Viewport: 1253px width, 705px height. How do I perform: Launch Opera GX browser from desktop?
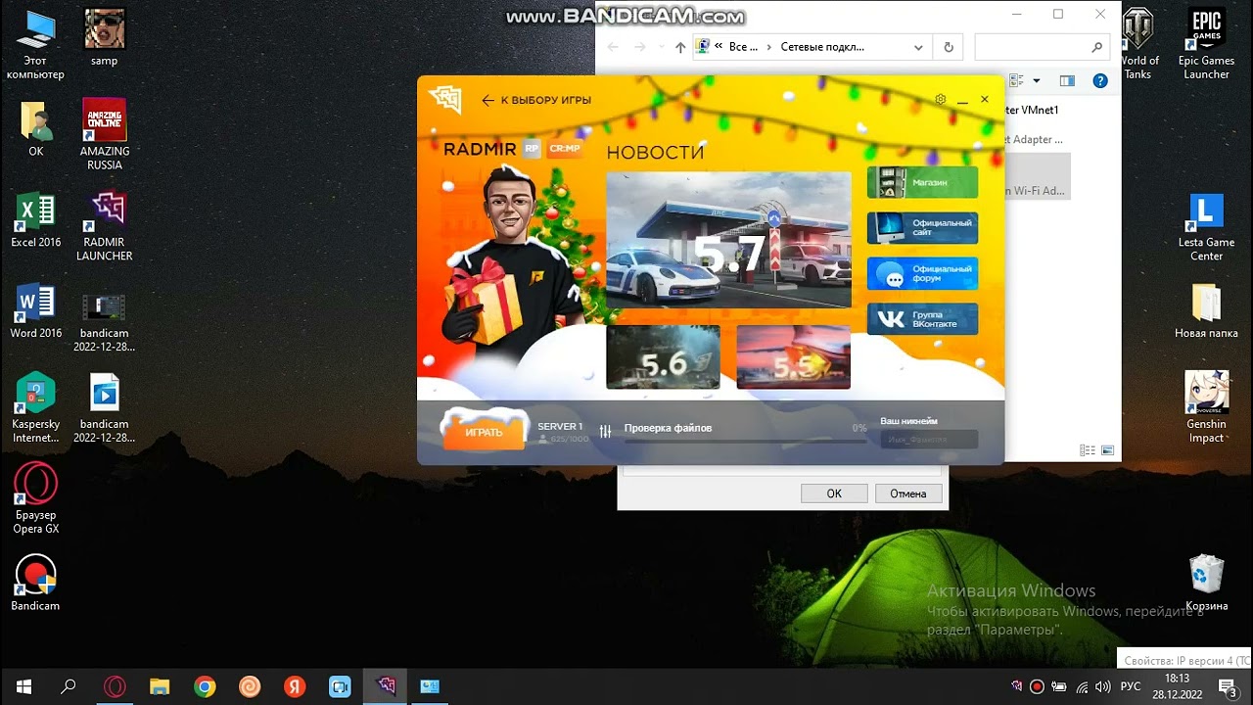[36, 499]
